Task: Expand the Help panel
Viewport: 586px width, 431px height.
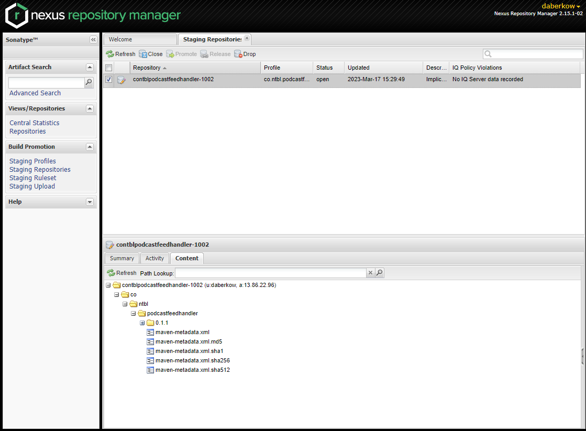Action: click(90, 202)
